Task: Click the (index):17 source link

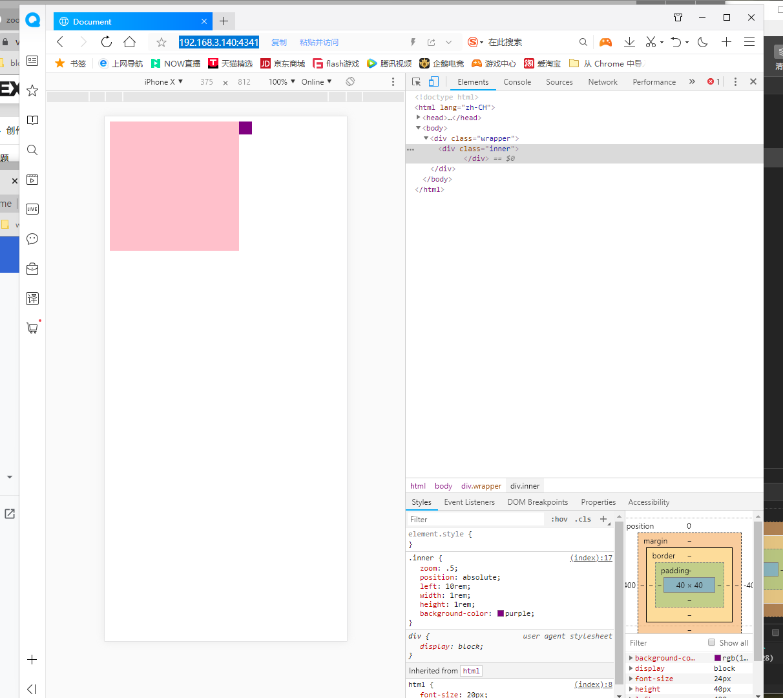Action: point(591,558)
